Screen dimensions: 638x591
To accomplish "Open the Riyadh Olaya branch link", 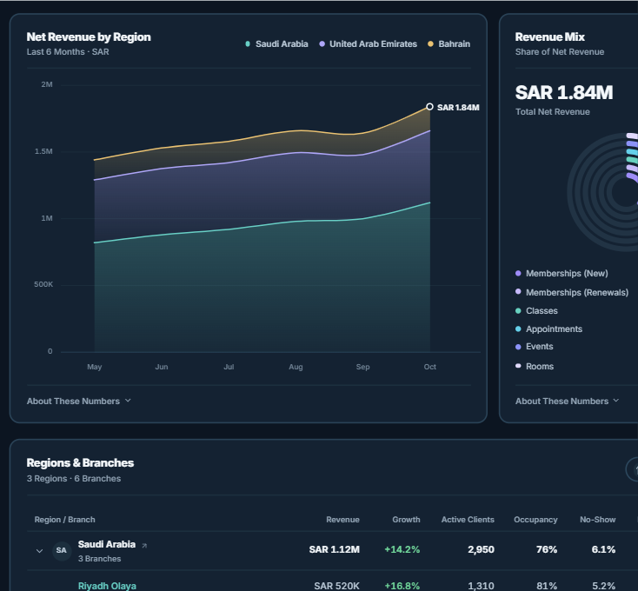I will click(x=107, y=586).
